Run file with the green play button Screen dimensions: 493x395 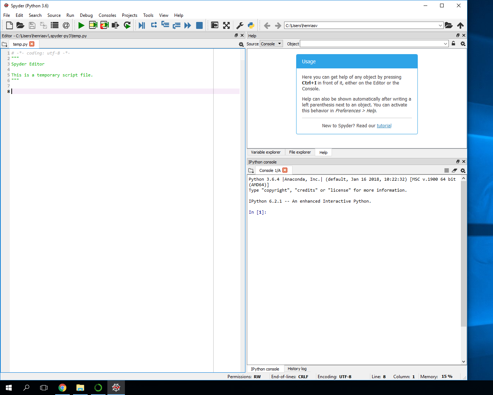[x=81, y=25]
